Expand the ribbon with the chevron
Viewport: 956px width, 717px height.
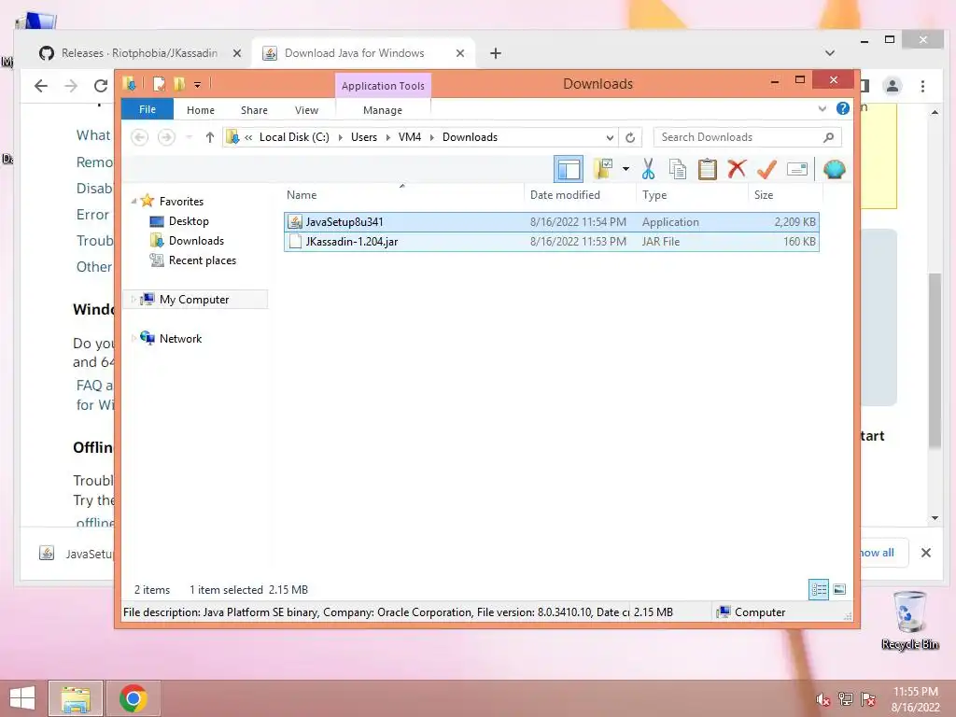pyautogui.click(x=822, y=109)
